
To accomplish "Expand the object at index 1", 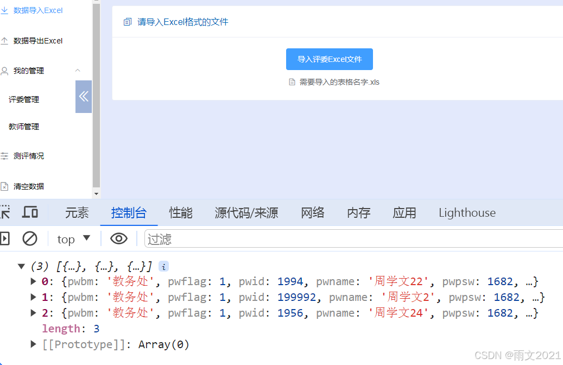I will pos(33,297).
